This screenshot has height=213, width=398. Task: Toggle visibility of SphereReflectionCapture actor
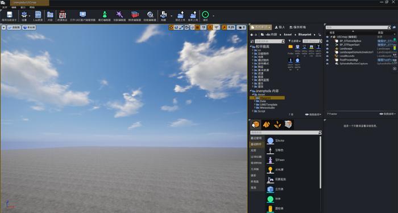coord(327,64)
